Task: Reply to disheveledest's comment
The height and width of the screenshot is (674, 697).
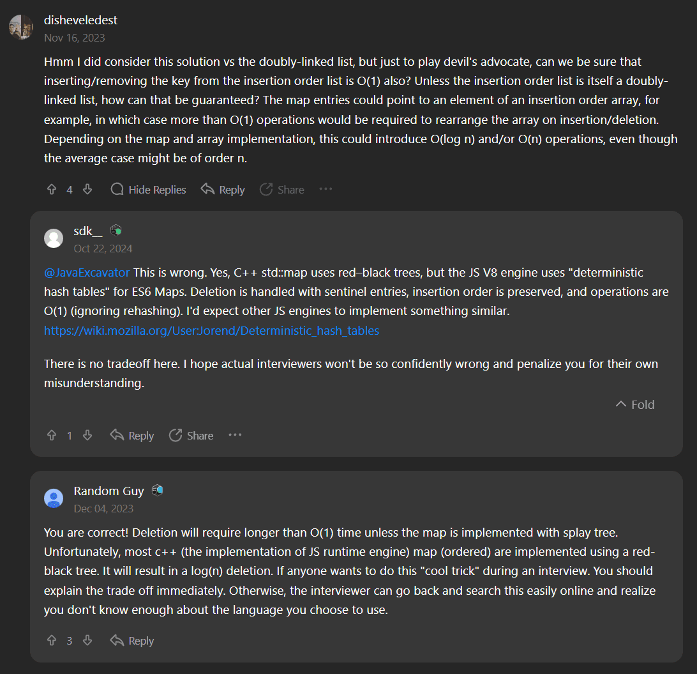Action: pos(223,190)
